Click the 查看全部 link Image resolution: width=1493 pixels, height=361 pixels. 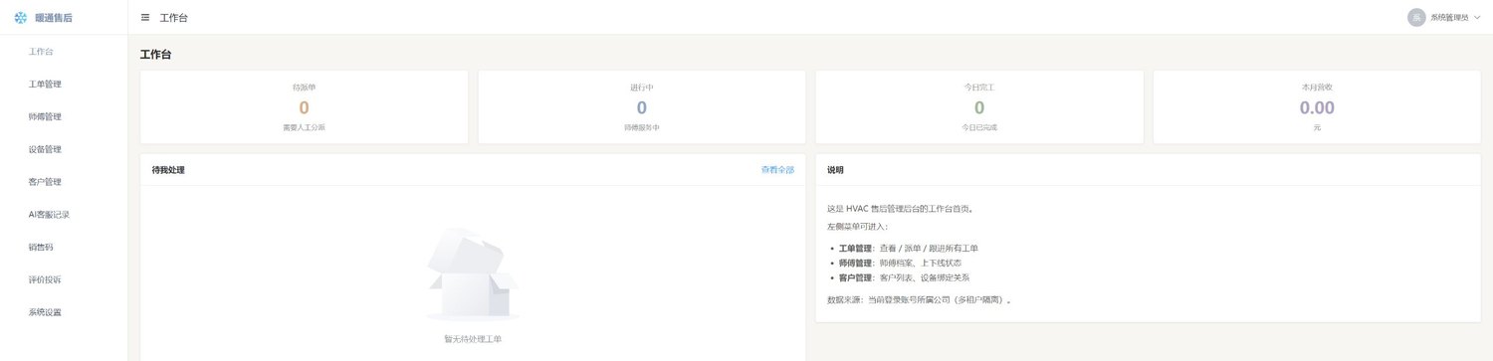pos(777,170)
